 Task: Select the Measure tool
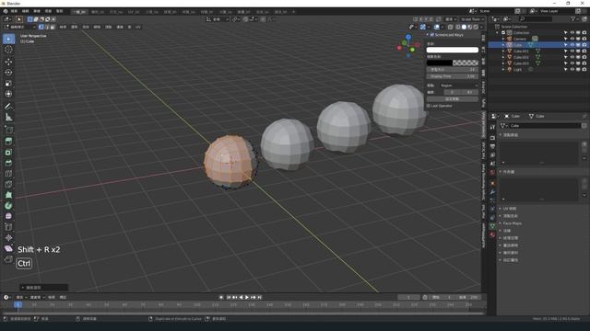coord(8,117)
